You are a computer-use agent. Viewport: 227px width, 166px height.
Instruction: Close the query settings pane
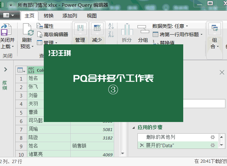point(222,72)
